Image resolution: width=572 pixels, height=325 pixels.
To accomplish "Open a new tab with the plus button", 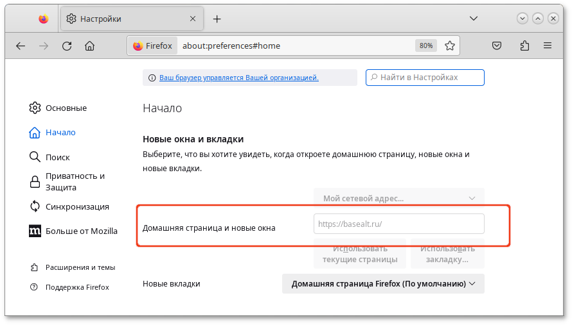I will pyautogui.click(x=217, y=19).
